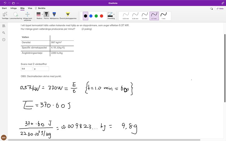Pick the Överstrykningspenna highlighter

[x=68, y=15]
